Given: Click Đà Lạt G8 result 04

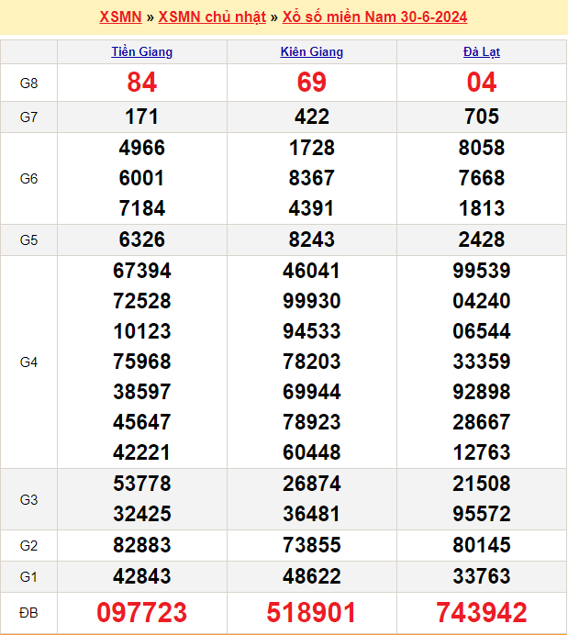Looking at the screenshot, I should pyautogui.click(x=482, y=84).
